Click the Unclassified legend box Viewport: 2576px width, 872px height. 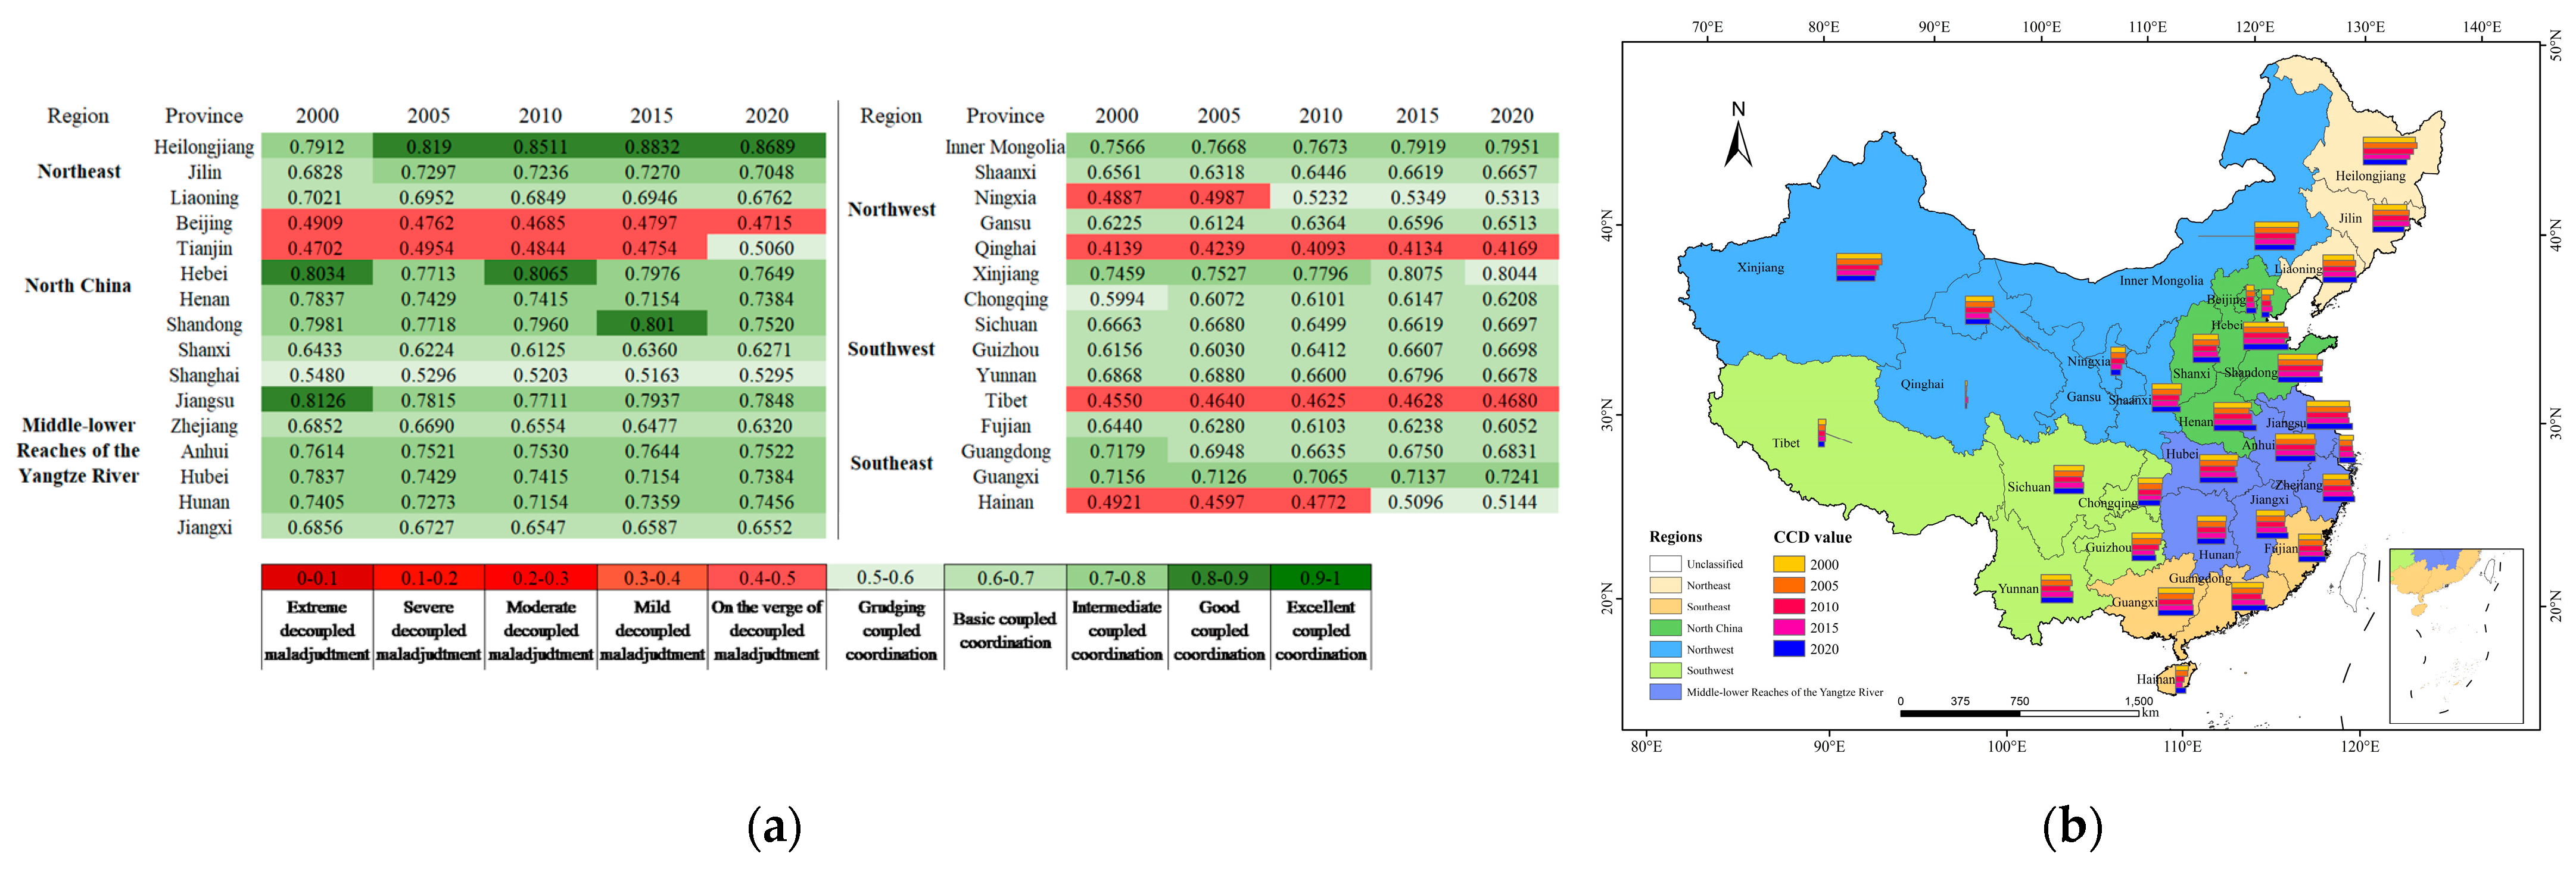[1665, 564]
